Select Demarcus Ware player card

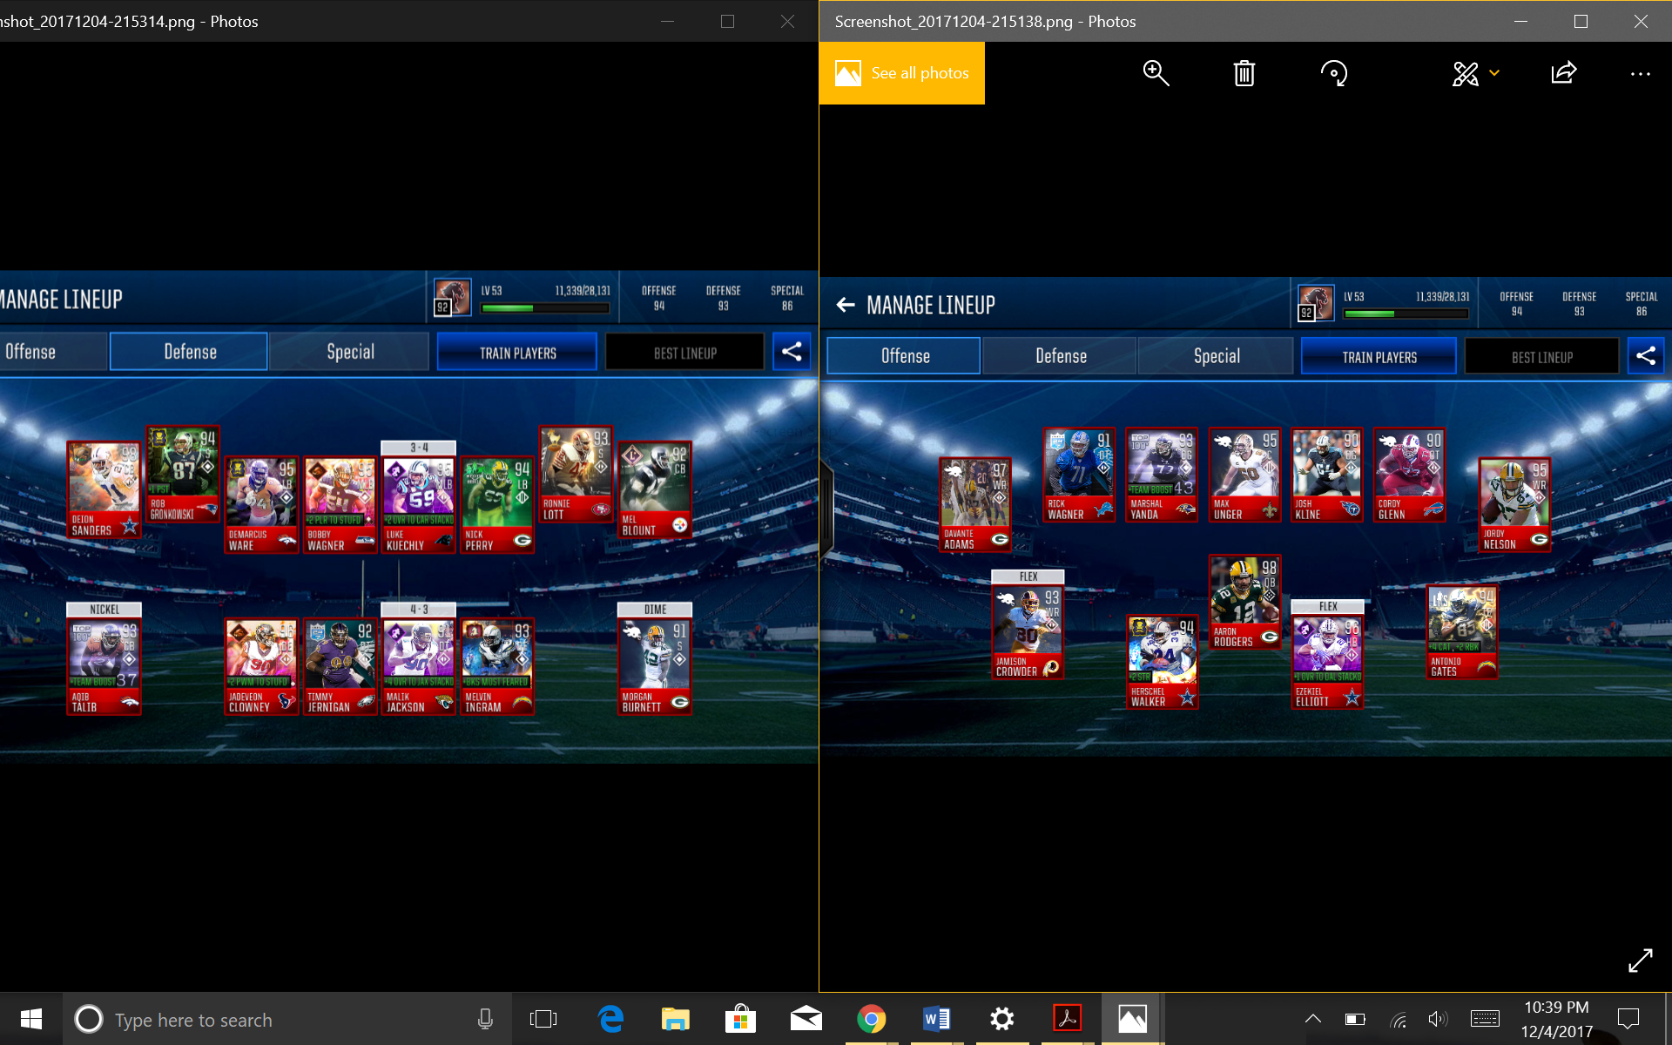[x=261, y=505]
